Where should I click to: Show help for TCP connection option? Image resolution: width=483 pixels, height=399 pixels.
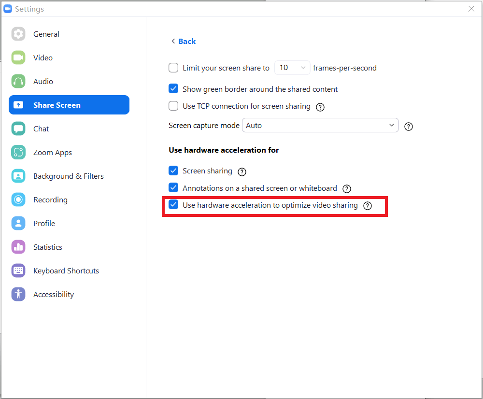[320, 107]
